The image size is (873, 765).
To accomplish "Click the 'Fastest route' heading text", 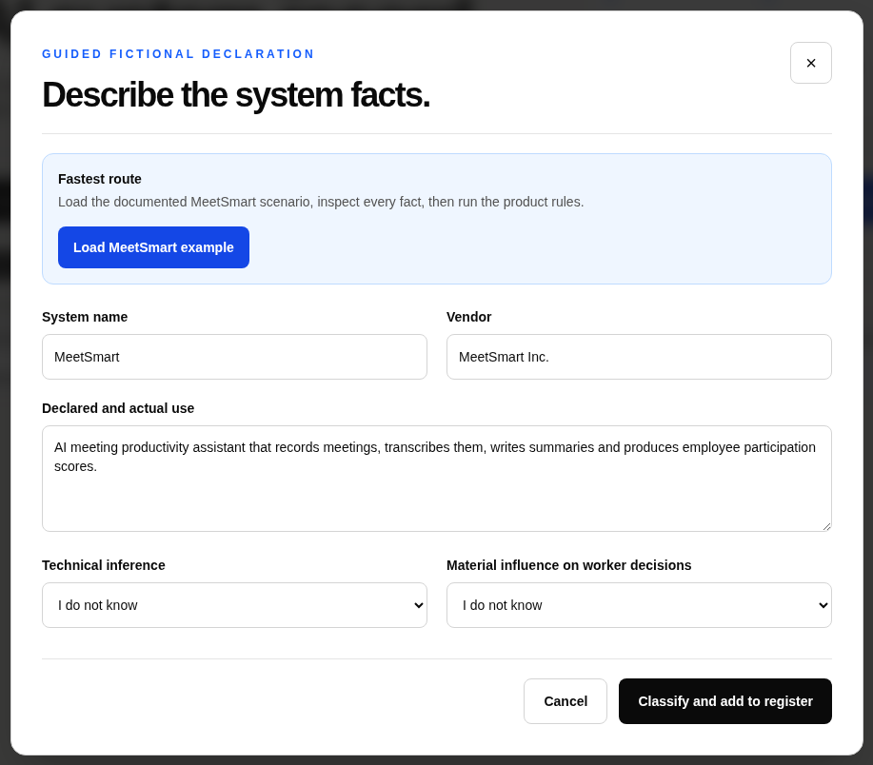I will tap(100, 179).
